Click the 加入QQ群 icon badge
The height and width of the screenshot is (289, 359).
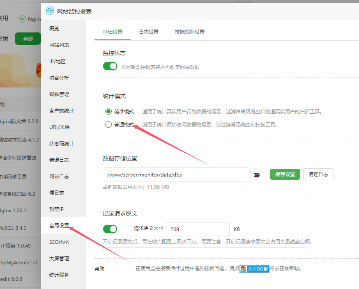[254, 269]
